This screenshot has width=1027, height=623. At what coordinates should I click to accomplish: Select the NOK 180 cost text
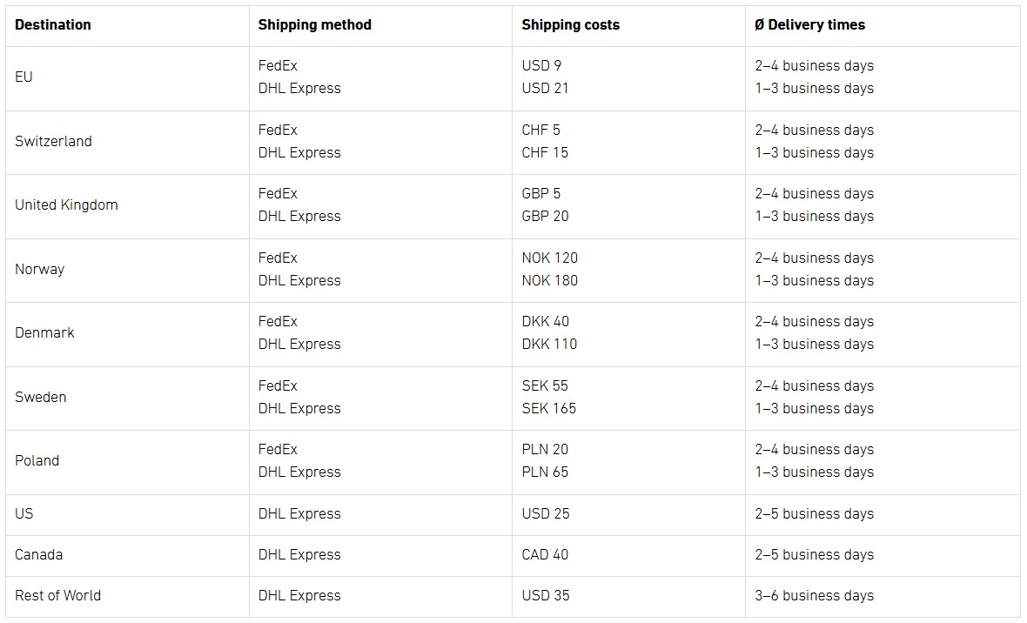pyautogui.click(x=549, y=280)
